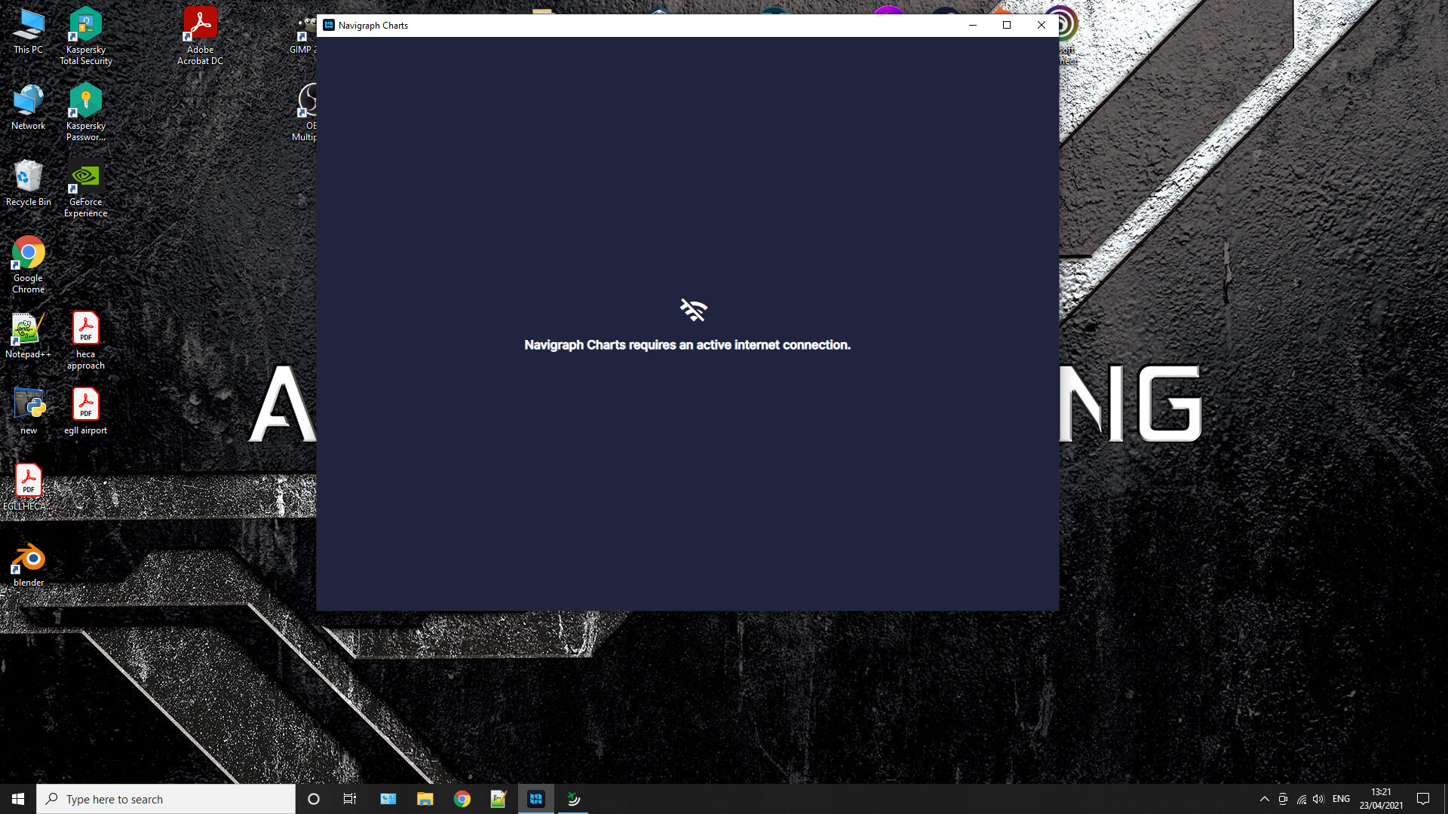Open the Cortana circle icon
Screen dimensions: 1448x814
coord(314,799)
